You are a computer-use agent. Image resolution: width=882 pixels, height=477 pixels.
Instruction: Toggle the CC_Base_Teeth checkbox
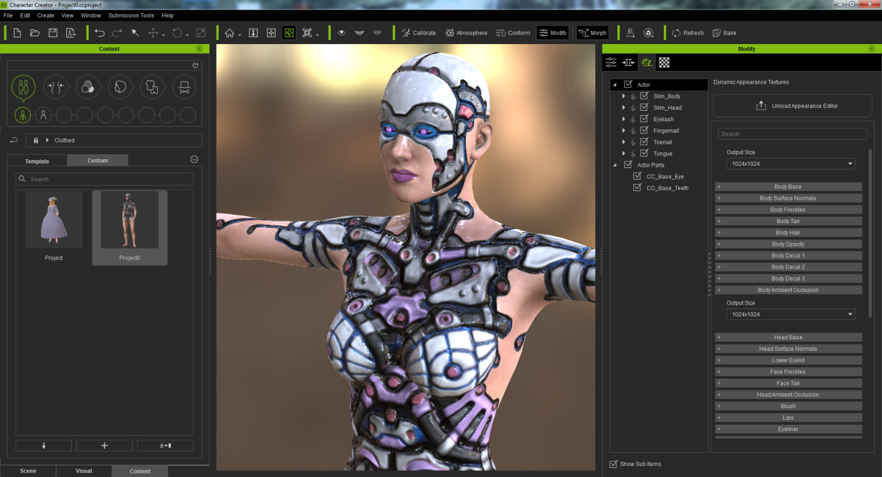click(637, 188)
